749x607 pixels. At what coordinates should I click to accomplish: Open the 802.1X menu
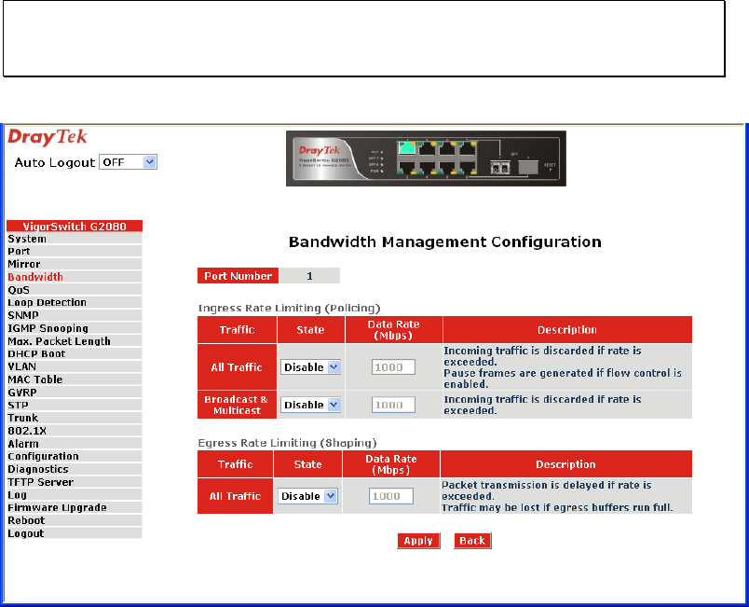[74, 431]
